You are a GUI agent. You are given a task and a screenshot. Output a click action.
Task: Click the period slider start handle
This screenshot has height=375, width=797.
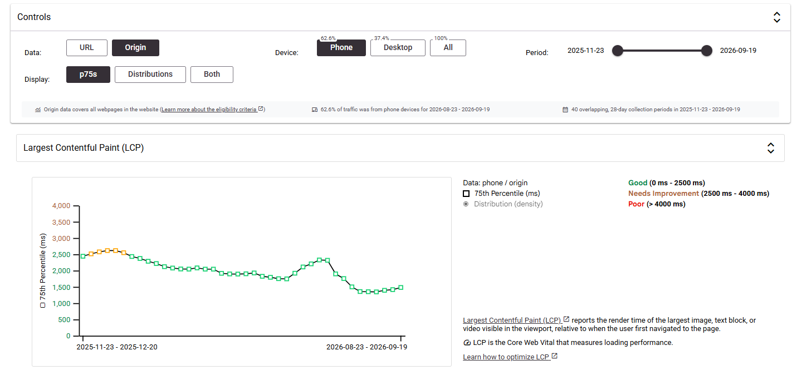pyautogui.click(x=617, y=51)
